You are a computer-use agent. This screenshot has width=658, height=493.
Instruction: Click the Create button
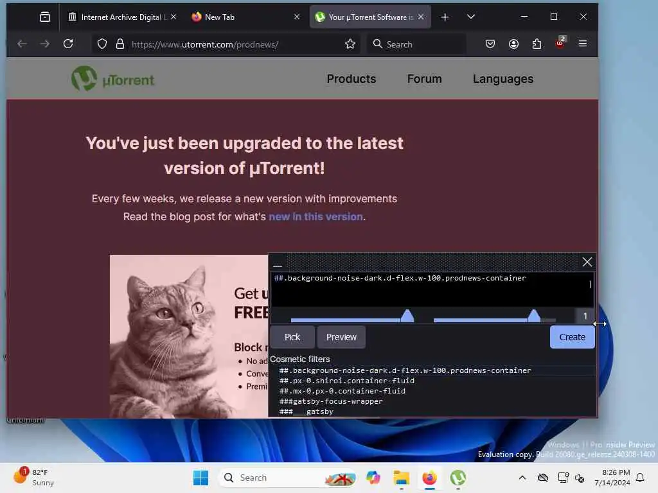[572, 337]
